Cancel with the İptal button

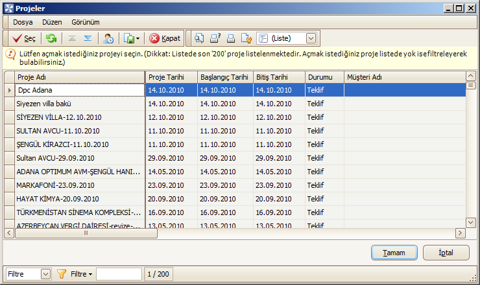pos(446,253)
